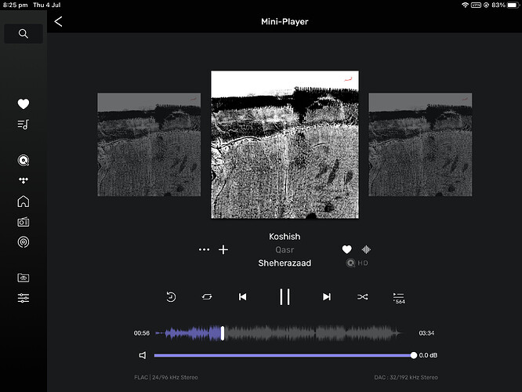The height and width of the screenshot is (392, 522).
Task: Open the playlists icon in sidebar
Action: coord(24,124)
